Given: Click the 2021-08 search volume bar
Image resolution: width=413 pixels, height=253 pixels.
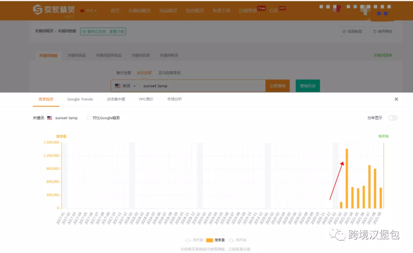Looking at the screenshot, I should click(x=375, y=188).
